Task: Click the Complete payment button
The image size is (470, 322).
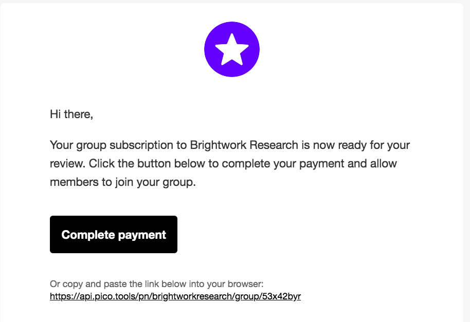Action: pos(114,234)
